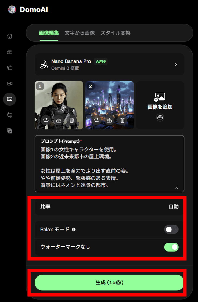Disable the ウォーターマークなし toggle
The height and width of the screenshot is (302, 198).
[x=171, y=247]
